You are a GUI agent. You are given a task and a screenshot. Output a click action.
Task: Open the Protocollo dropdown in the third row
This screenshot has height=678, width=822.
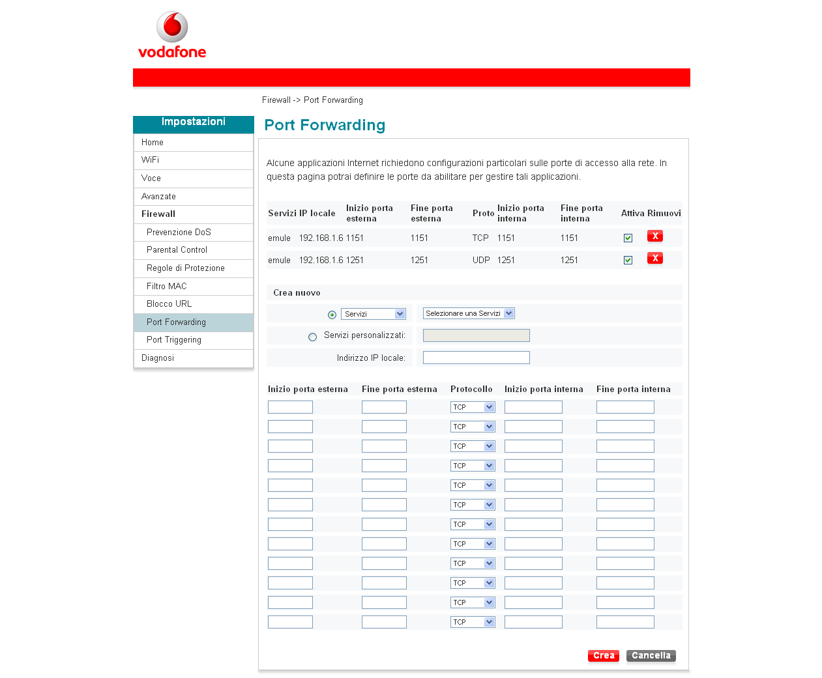(x=473, y=446)
